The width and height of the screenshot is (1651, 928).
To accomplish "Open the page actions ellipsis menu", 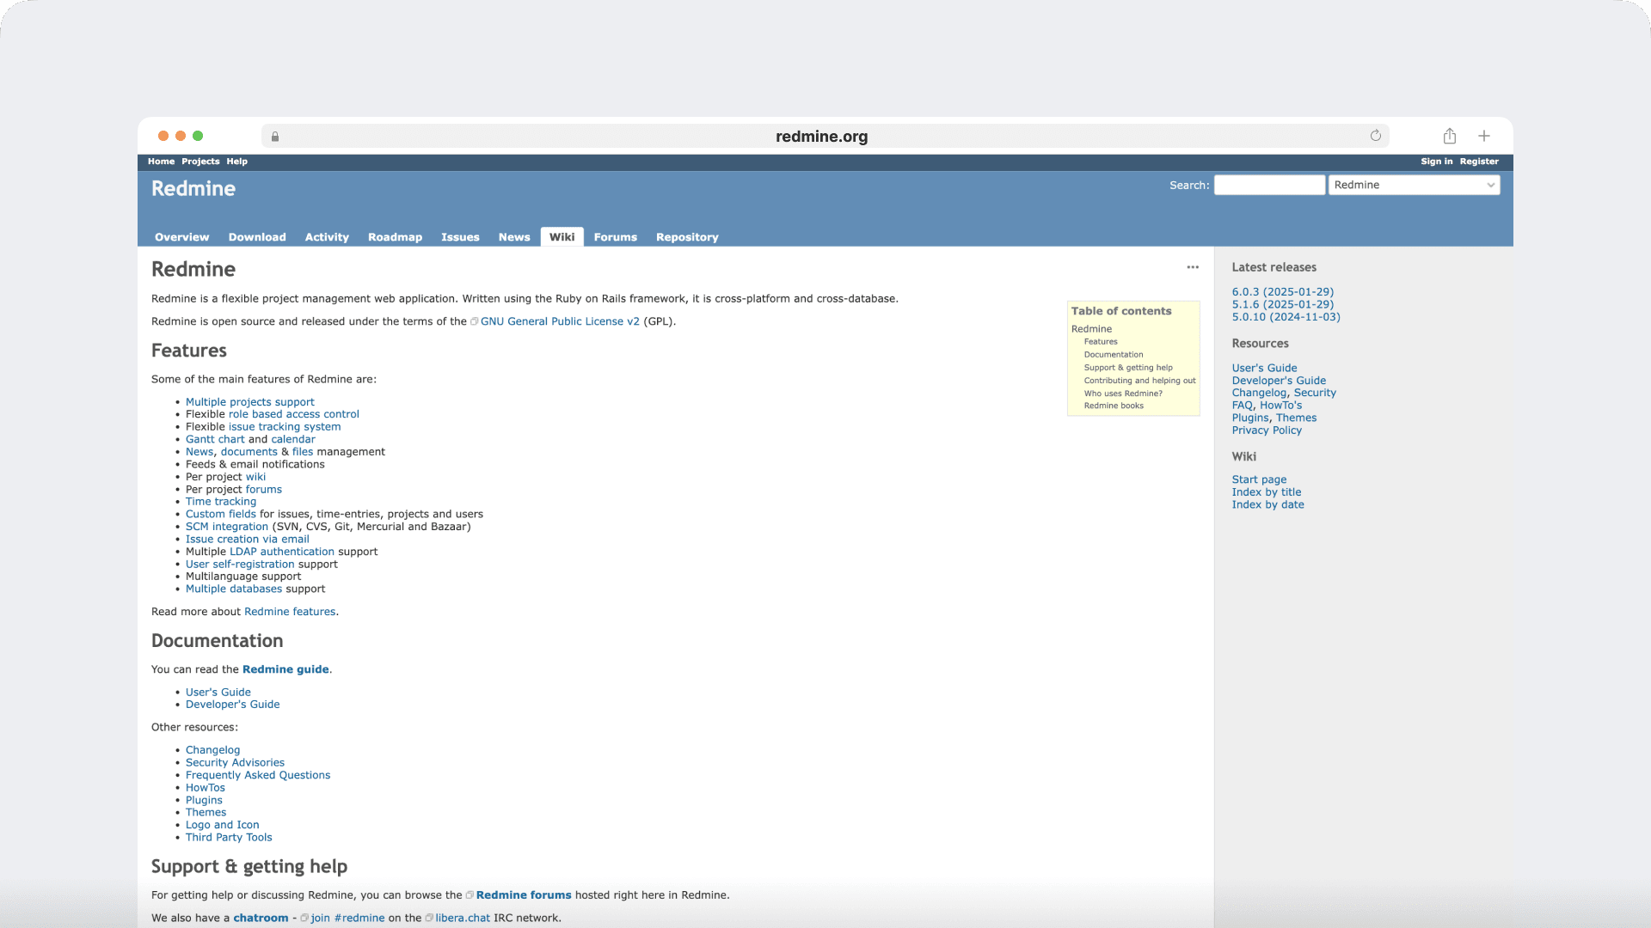I will tap(1193, 267).
